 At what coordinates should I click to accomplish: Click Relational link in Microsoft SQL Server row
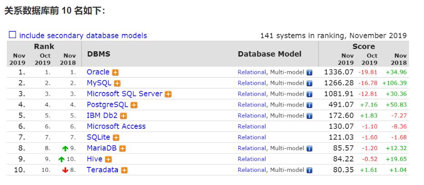[x=252, y=94]
